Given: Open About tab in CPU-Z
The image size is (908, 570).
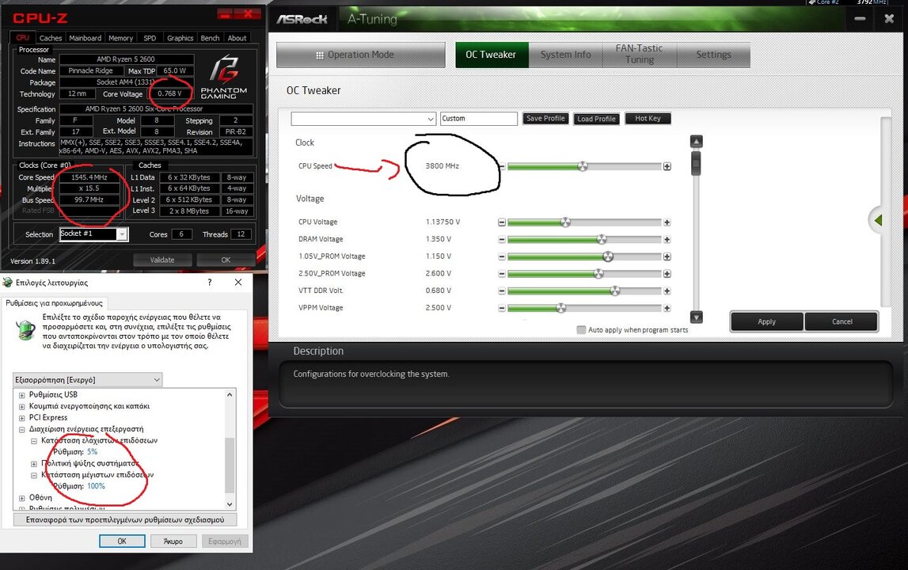Looking at the screenshot, I should point(237,38).
